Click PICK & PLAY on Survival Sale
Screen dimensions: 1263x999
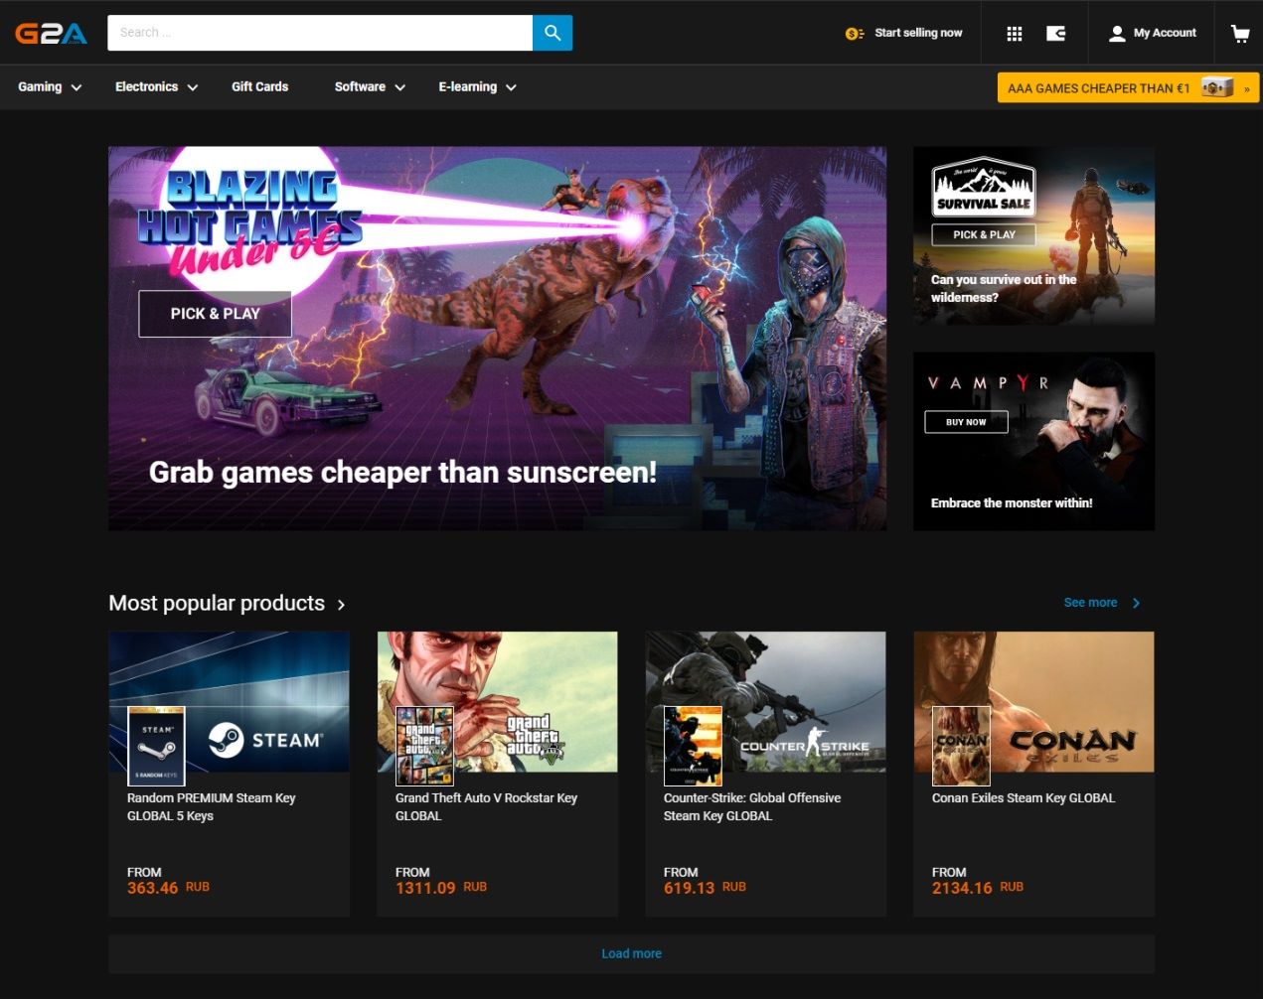click(984, 234)
